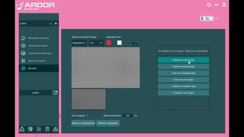Click the undo arrow icon

135,44
